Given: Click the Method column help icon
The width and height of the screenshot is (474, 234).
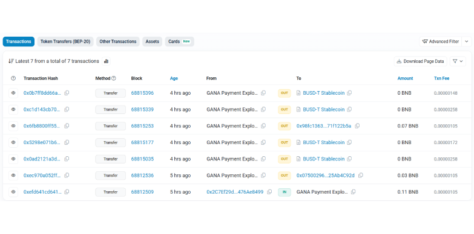Looking at the screenshot, I should coord(114,78).
